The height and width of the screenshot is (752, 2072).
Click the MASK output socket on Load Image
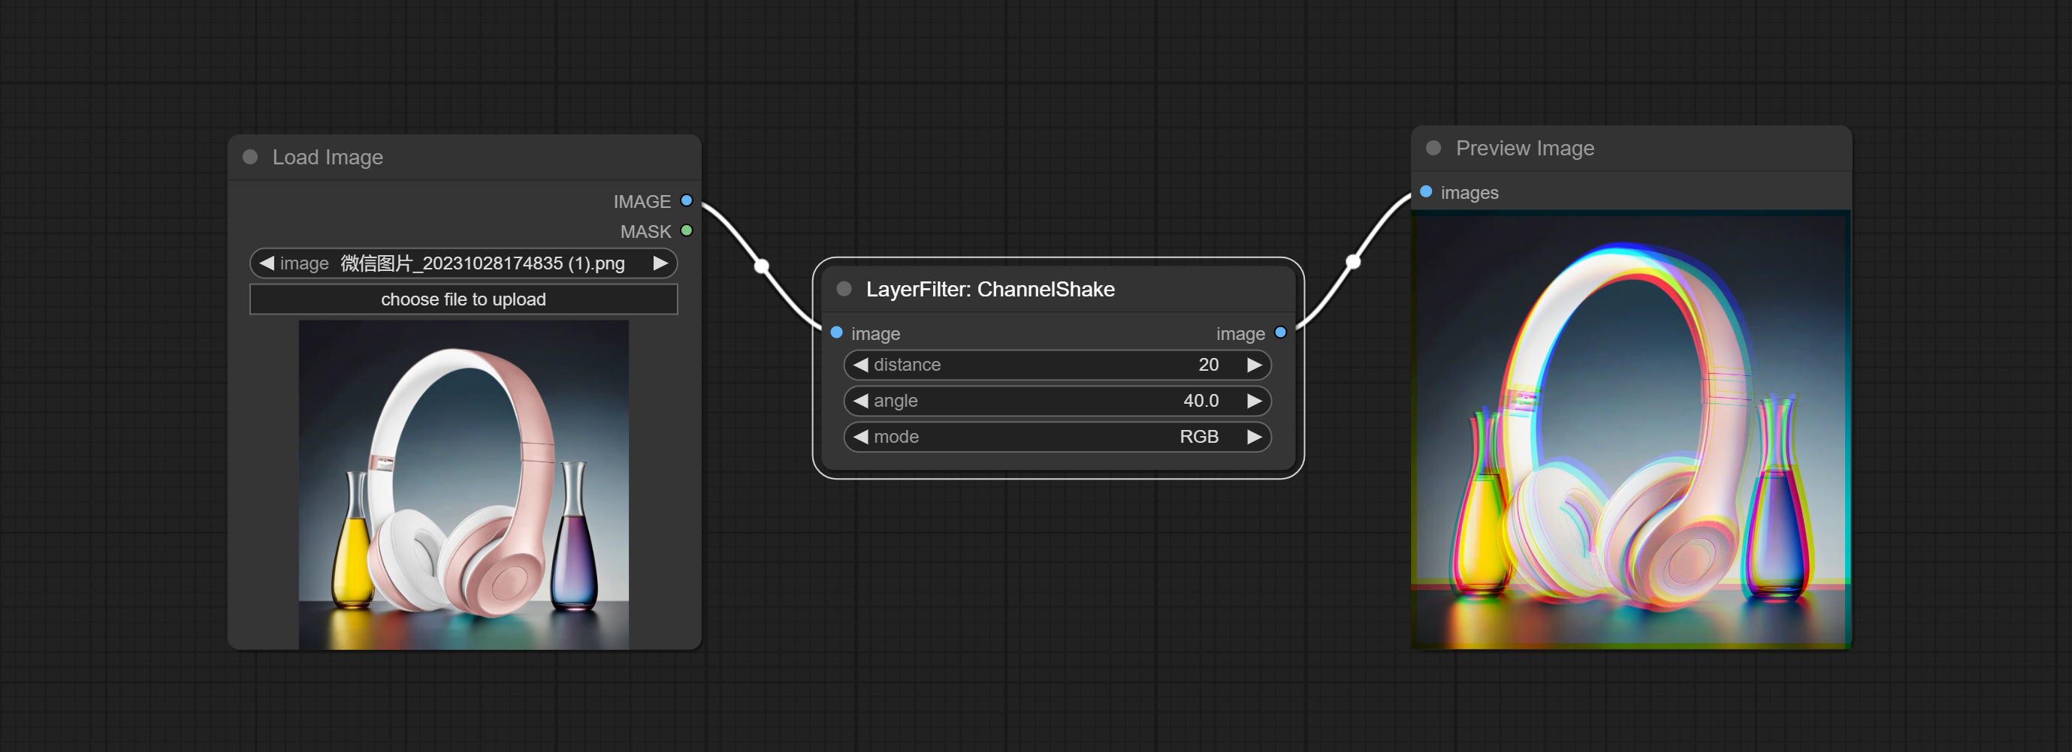click(687, 230)
